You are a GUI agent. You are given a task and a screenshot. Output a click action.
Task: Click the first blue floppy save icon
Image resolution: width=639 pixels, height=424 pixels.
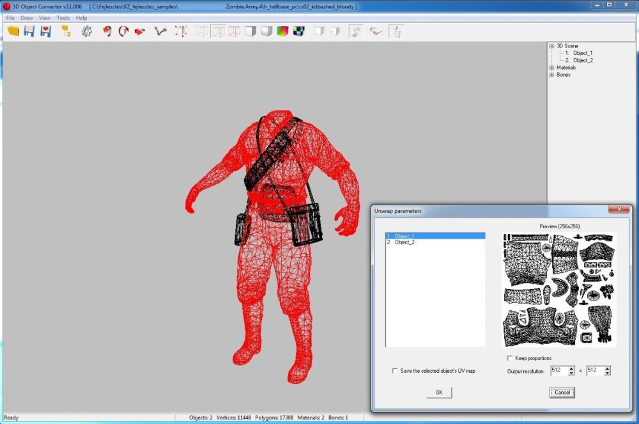[29, 31]
